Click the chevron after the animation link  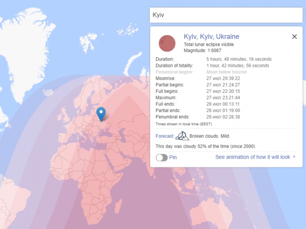294,157
